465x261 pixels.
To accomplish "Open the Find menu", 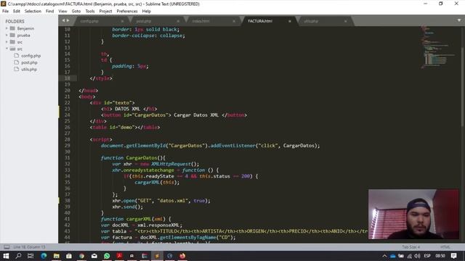I will pos(50,12).
